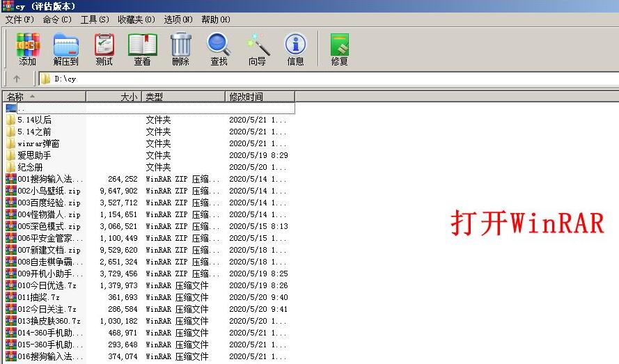Open the 工具(S) menu
Viewport: 619px width, 364px height.
pos(95,19)
